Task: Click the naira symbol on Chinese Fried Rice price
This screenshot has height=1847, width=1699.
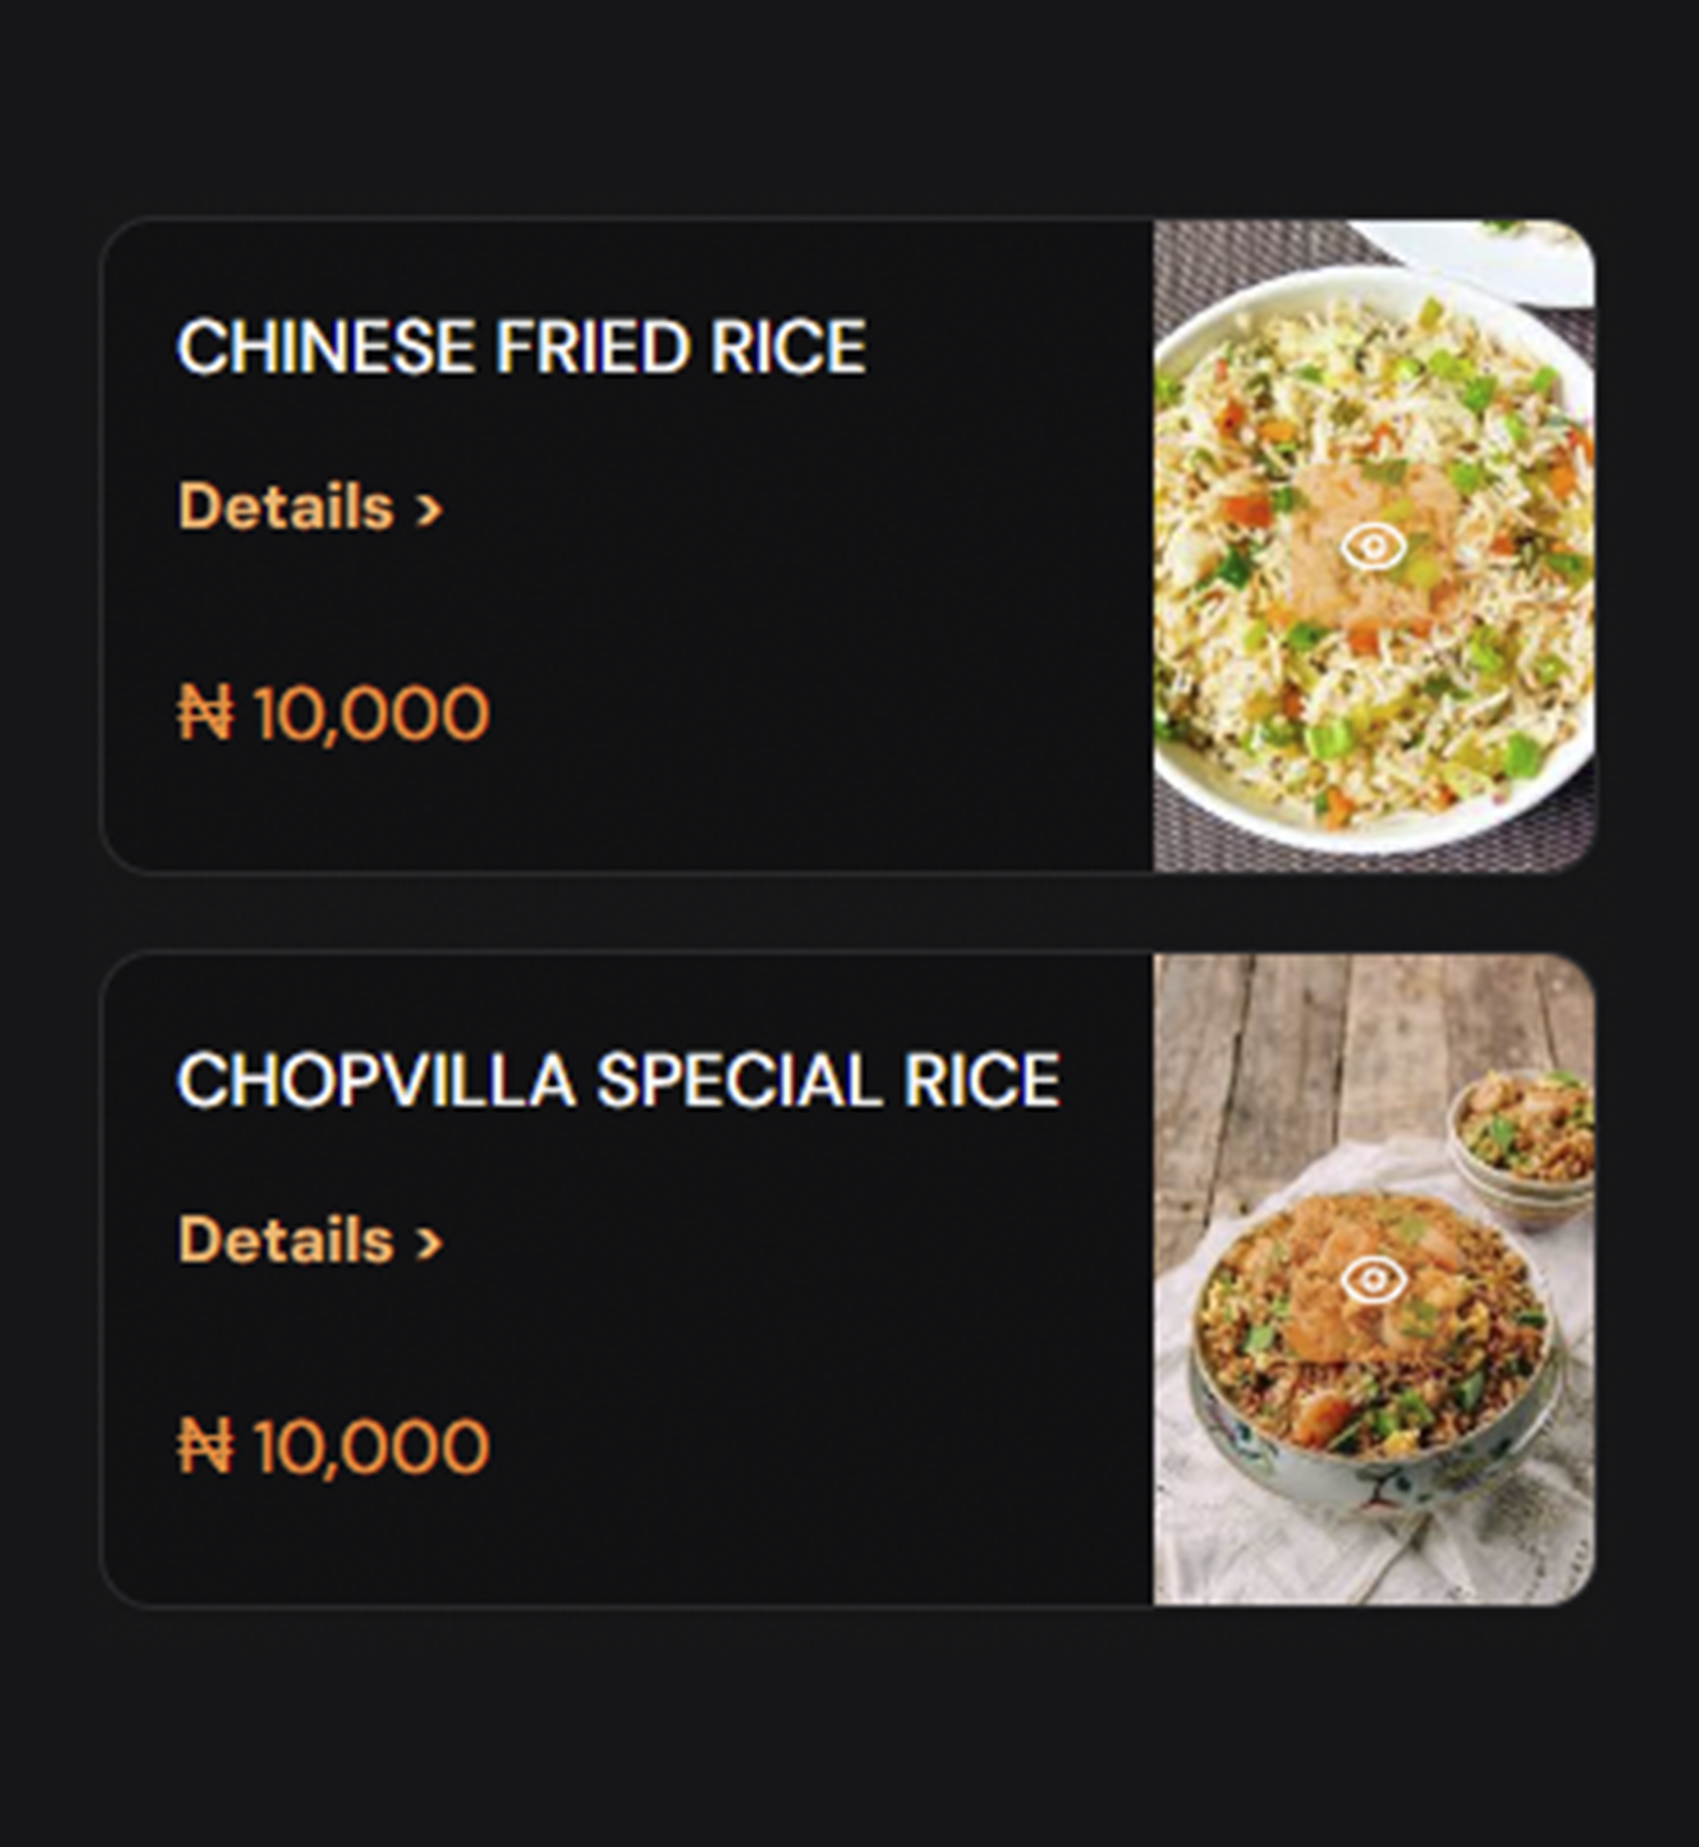Action: tap(205, 713)
